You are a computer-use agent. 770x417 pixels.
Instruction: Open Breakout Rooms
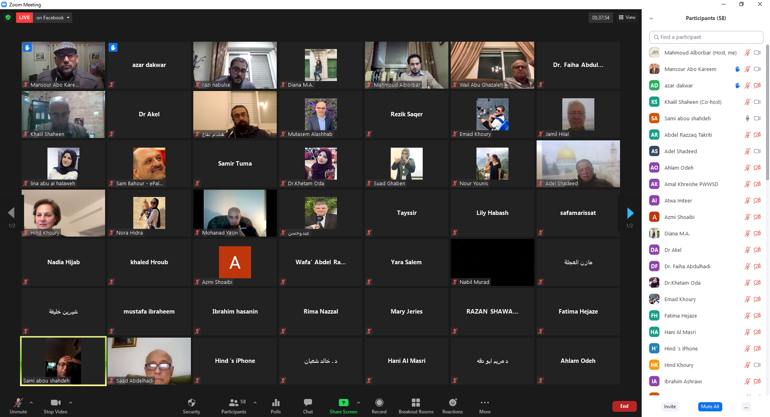416,403
